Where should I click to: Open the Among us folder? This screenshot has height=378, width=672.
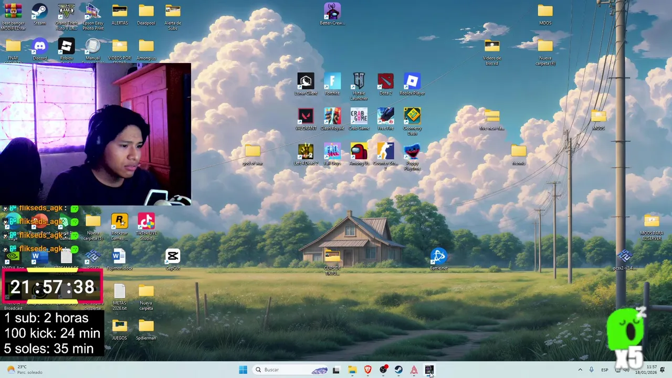[x=146, y=50]
